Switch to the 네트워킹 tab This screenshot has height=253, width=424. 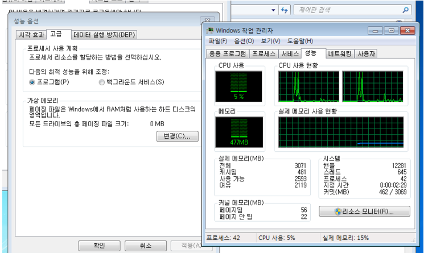340,54
